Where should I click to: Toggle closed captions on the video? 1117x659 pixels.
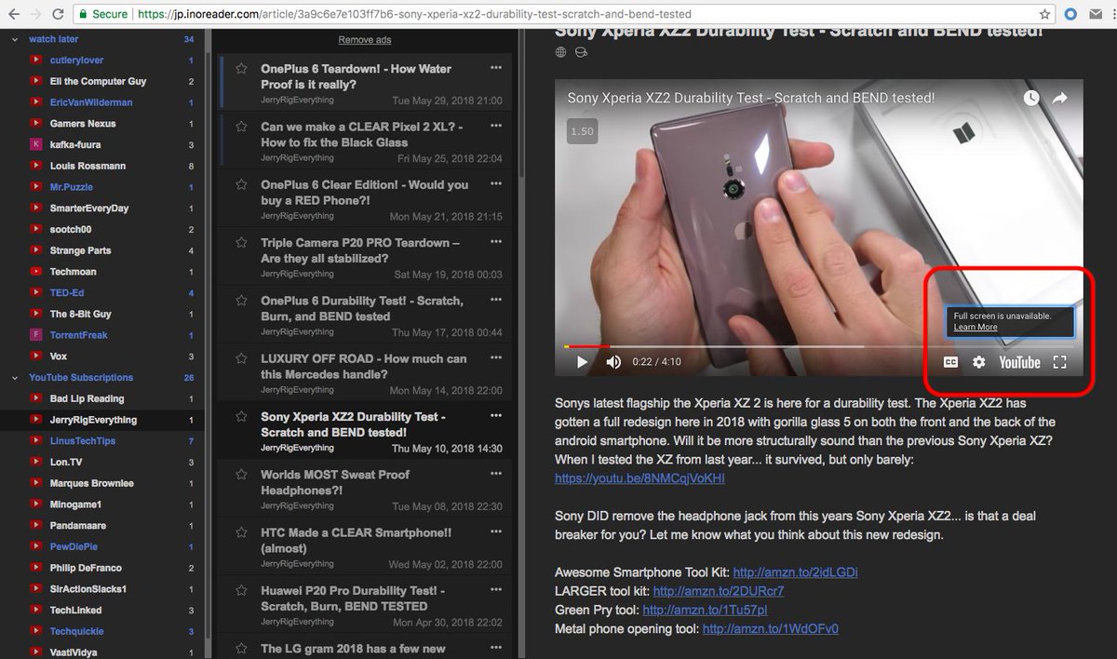pos(950,362)
